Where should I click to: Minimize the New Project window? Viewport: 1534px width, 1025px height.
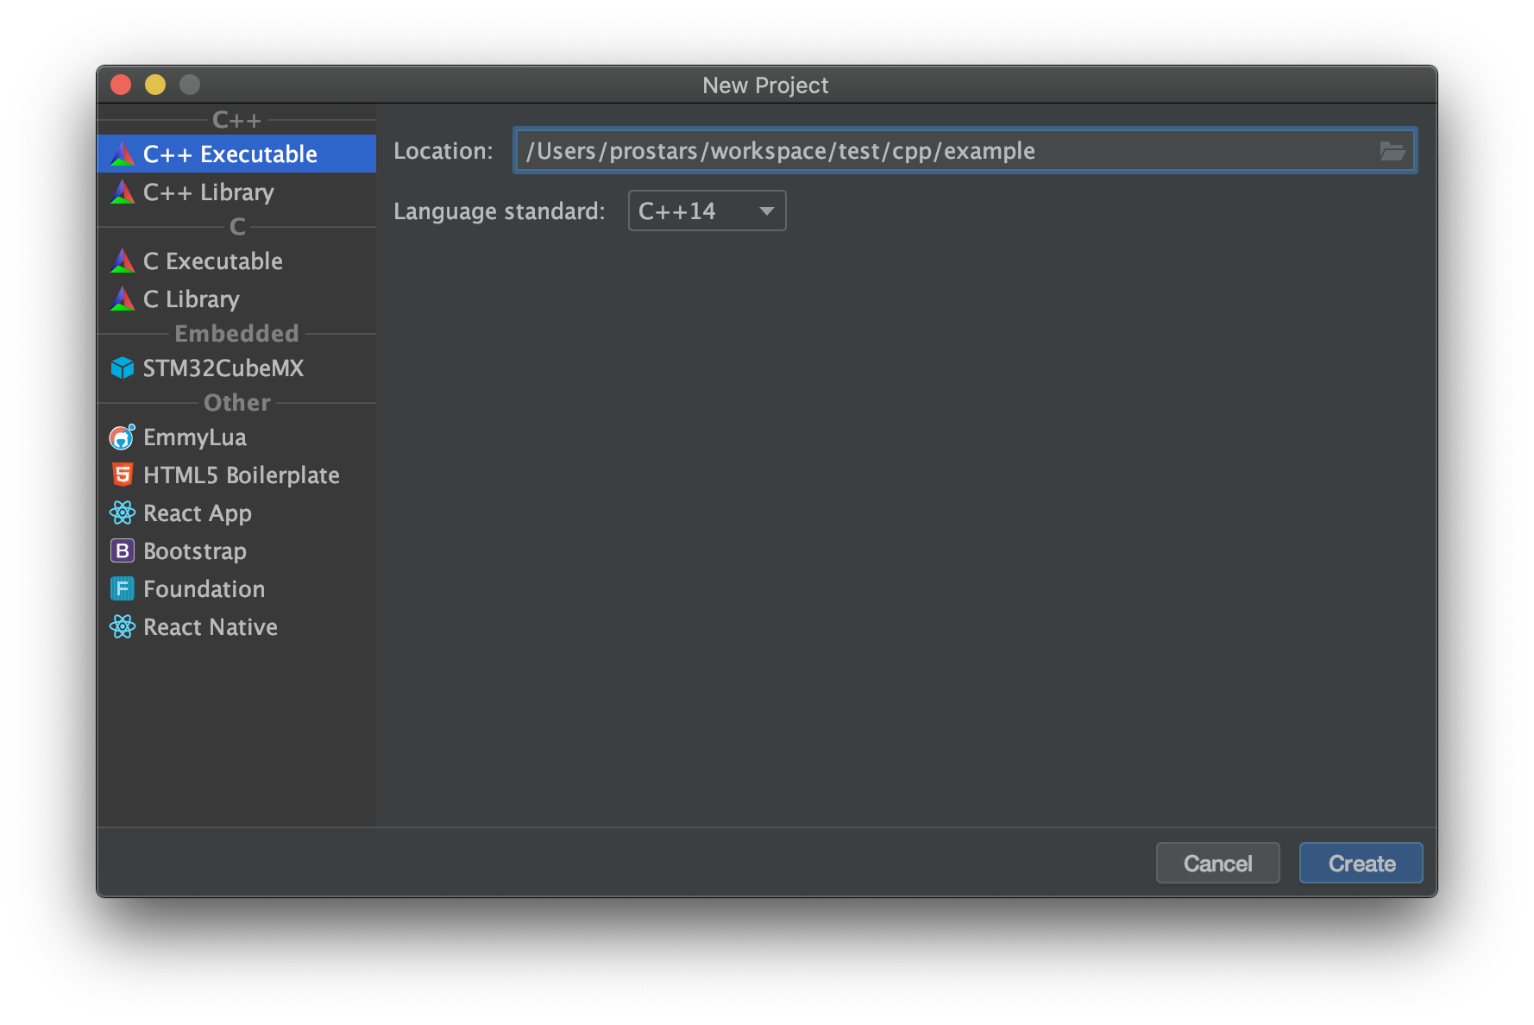(x=155, y=85)
